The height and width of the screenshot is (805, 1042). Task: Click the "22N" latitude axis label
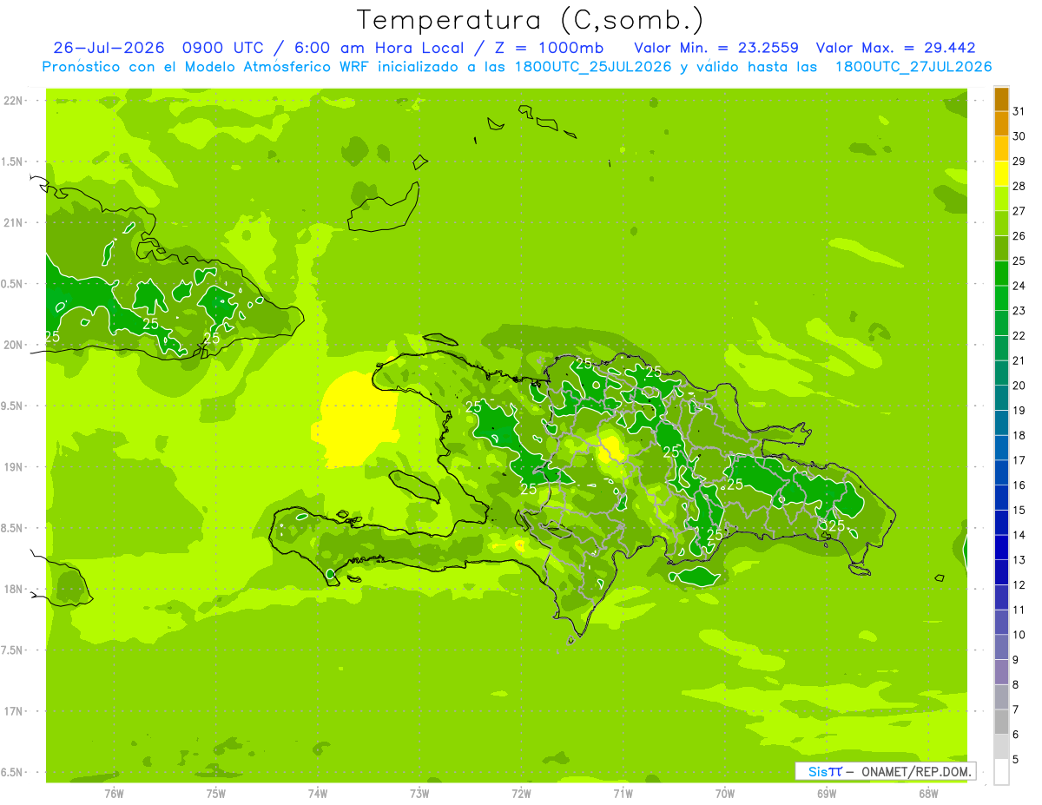[15, 101]
